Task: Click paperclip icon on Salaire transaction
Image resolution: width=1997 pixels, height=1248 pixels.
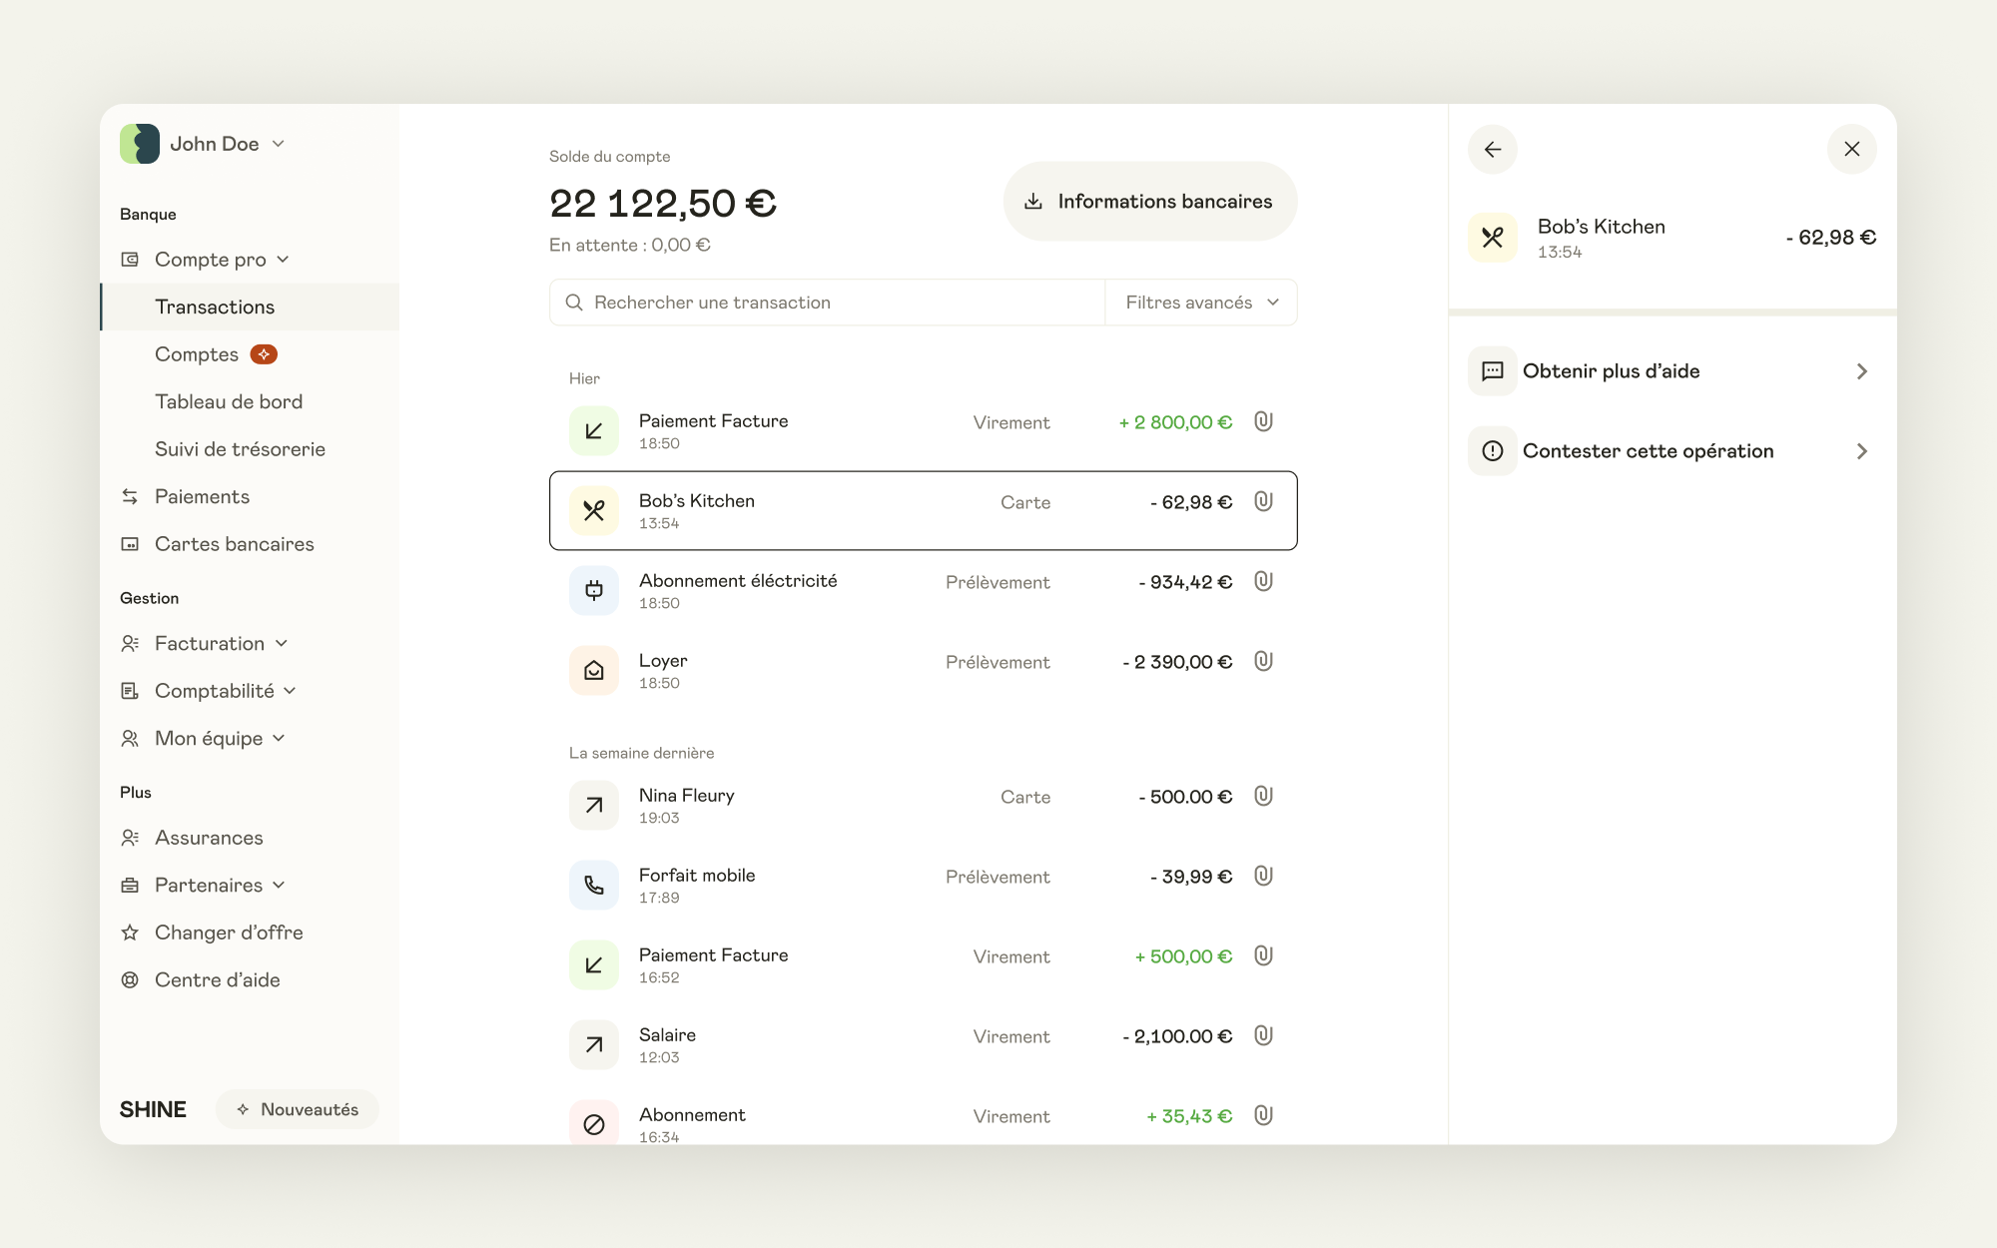Action: (x=1263, y=1035)
